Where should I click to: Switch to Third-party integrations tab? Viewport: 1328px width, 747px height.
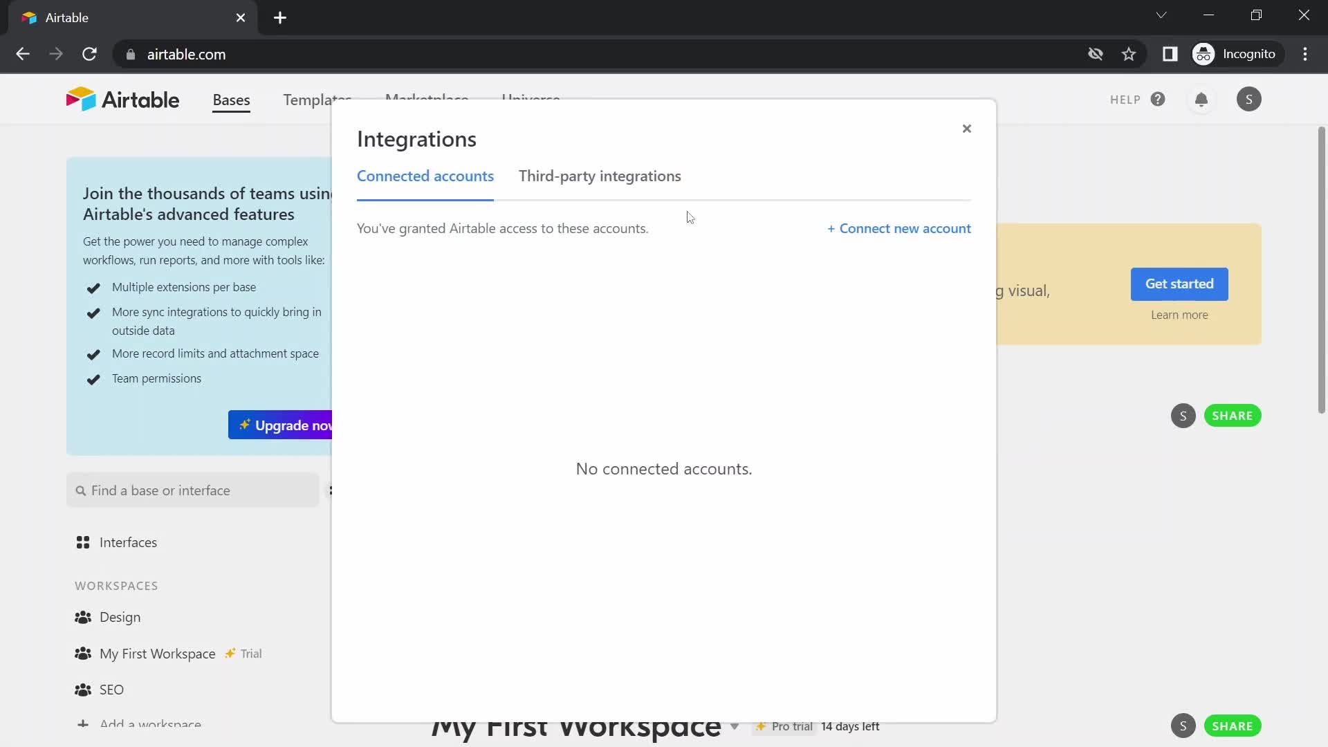click(600, 175)
